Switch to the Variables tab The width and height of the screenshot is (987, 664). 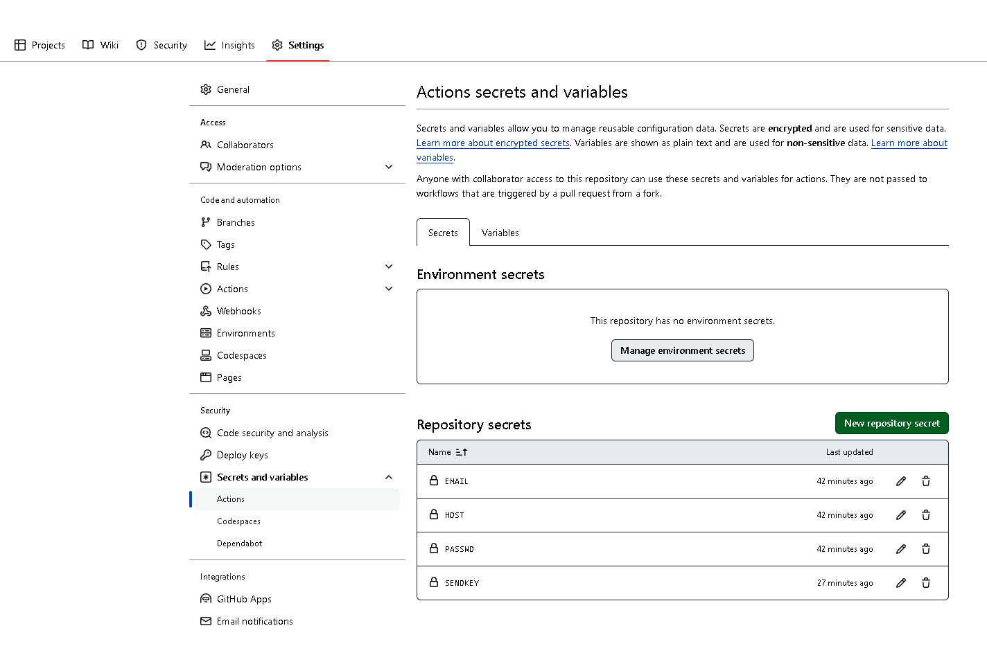pyautogui.click(x=500, y=233)
